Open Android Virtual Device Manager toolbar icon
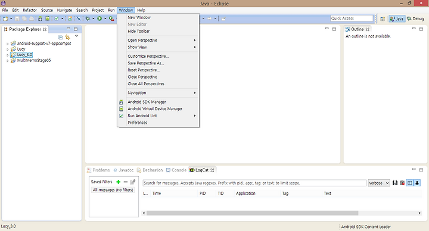Screen dimensions: 429x231 tap(47, 18)
